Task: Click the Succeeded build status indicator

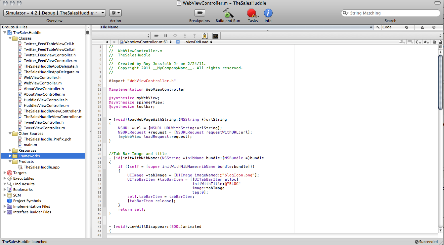Action: click(426, 242)
